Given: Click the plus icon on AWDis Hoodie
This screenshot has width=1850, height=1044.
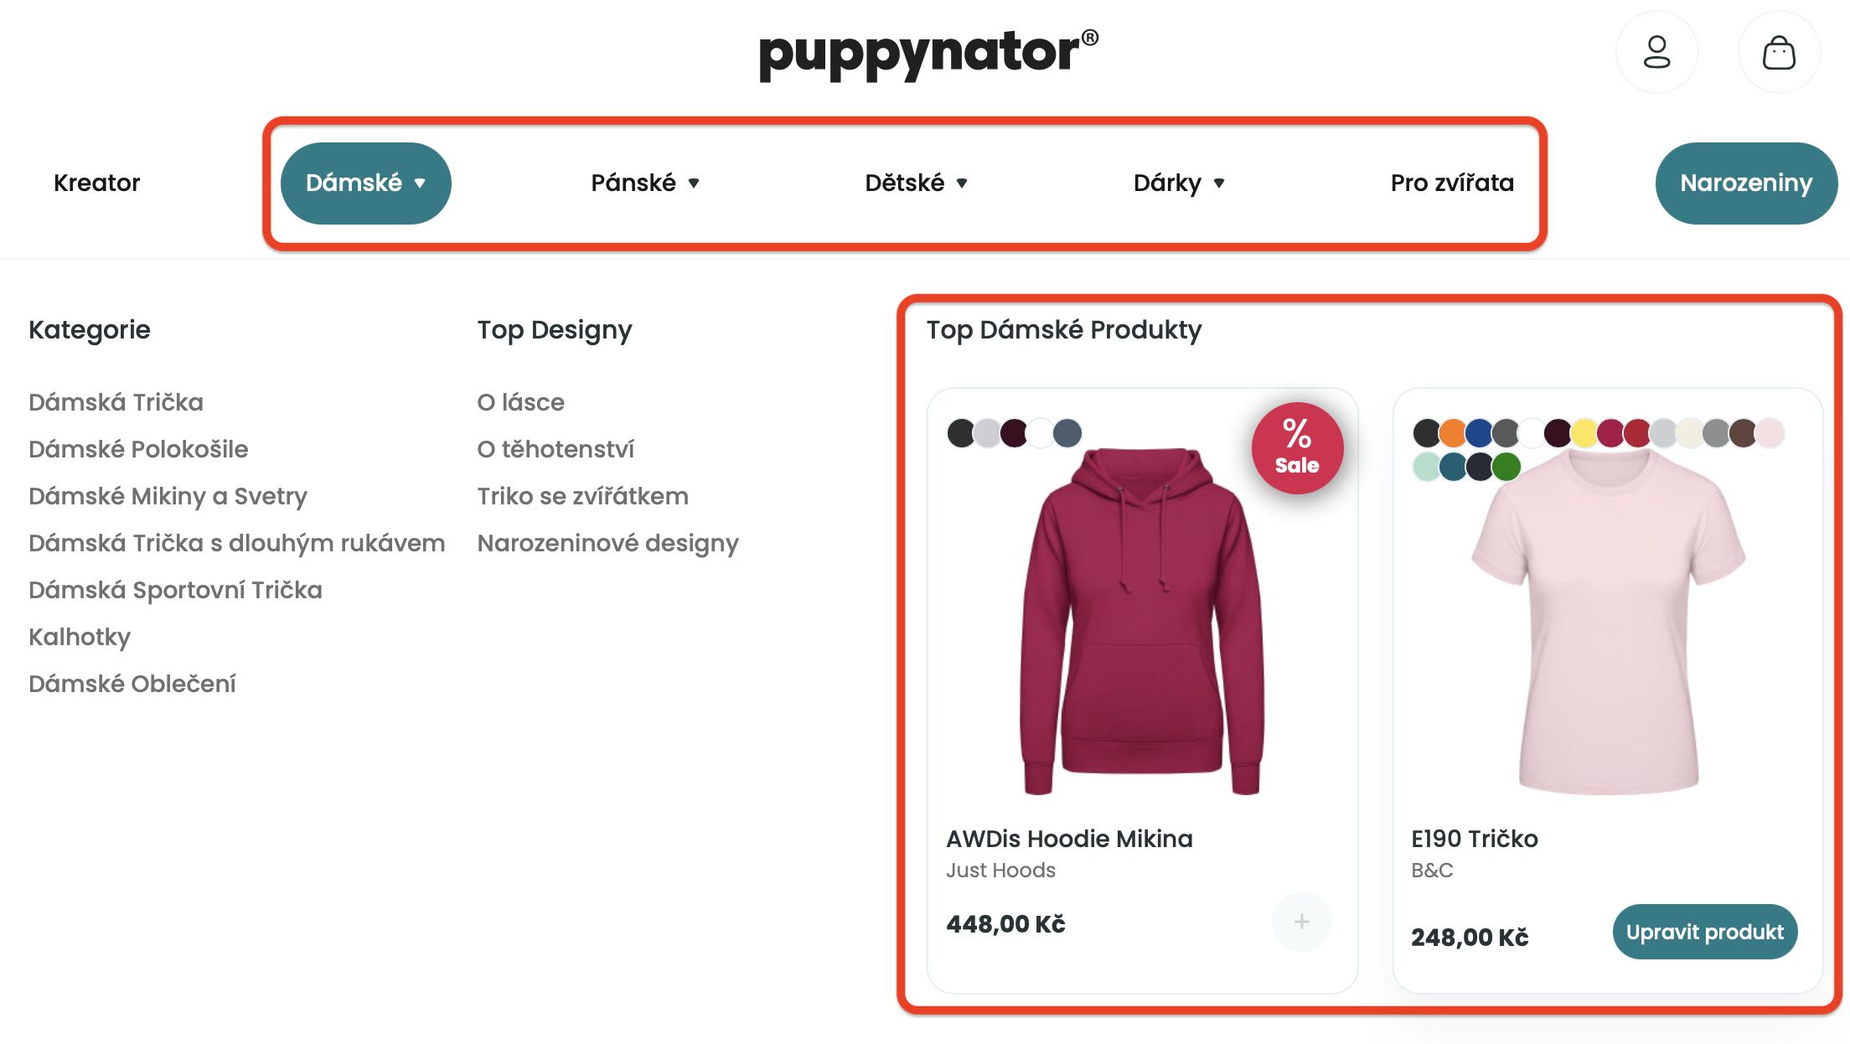Looking at the screenshot, I should 1301,922.
